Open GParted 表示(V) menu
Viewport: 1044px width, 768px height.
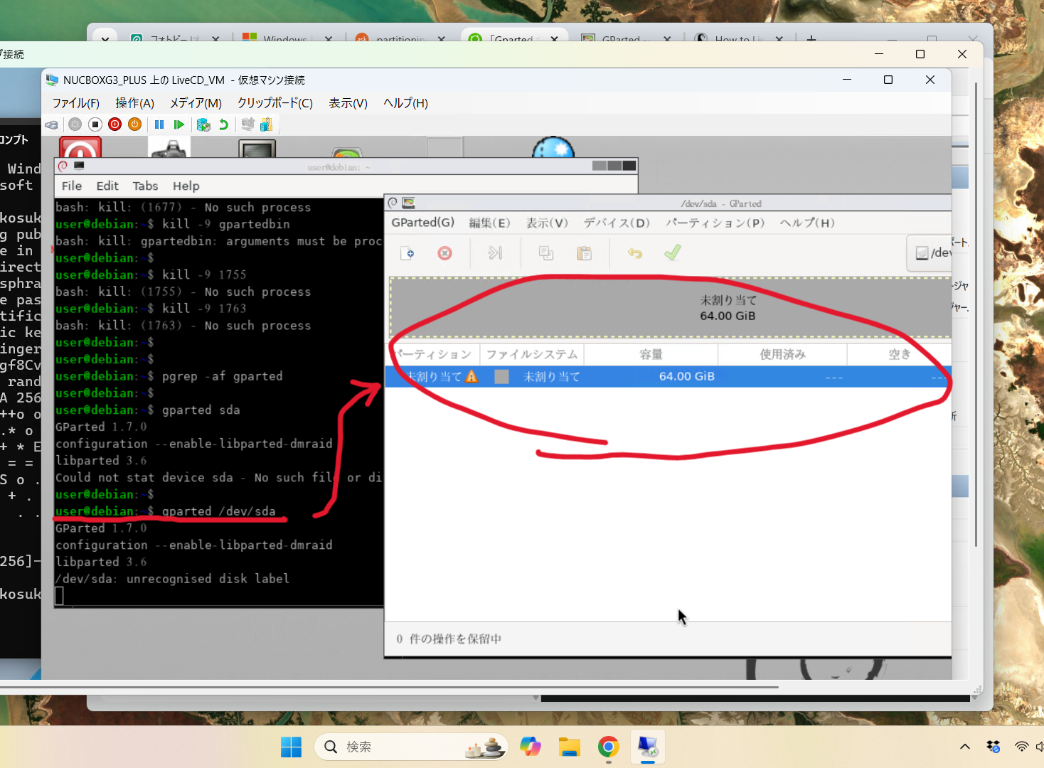(x=547, y=223)
